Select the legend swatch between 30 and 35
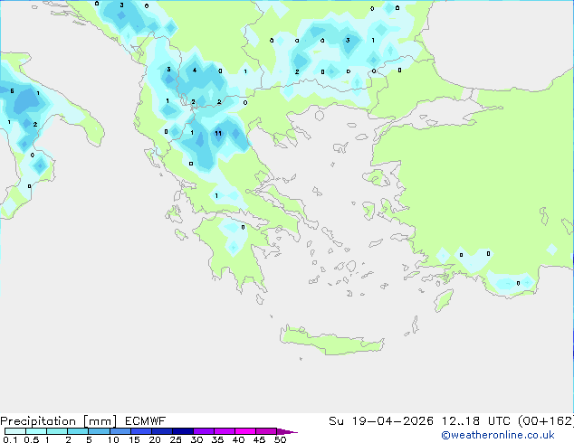The width and height of the screenshot is (574, 443). [x=204, y=431]
